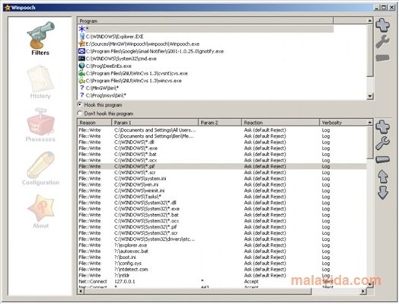Screen dimensions: 399x304
Task: Select rule C:\WINDOWS\System32\drivers\etc
Action: click(222, 239)
